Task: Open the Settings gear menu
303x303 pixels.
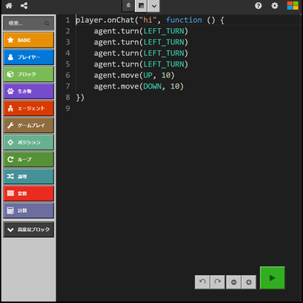Action: click(x=274, y=6)
